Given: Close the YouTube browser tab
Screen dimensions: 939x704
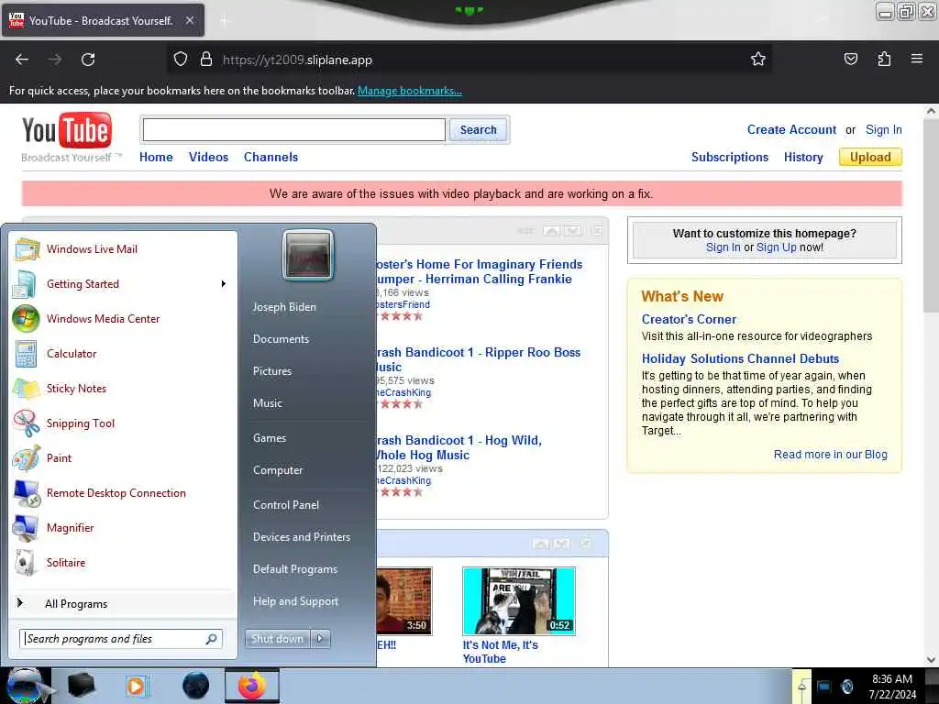Looking at the screenshot, I should tap(190, 20).
